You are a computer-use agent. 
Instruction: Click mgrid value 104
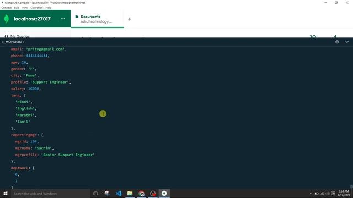pyautogui.click(x=34, y=141)
